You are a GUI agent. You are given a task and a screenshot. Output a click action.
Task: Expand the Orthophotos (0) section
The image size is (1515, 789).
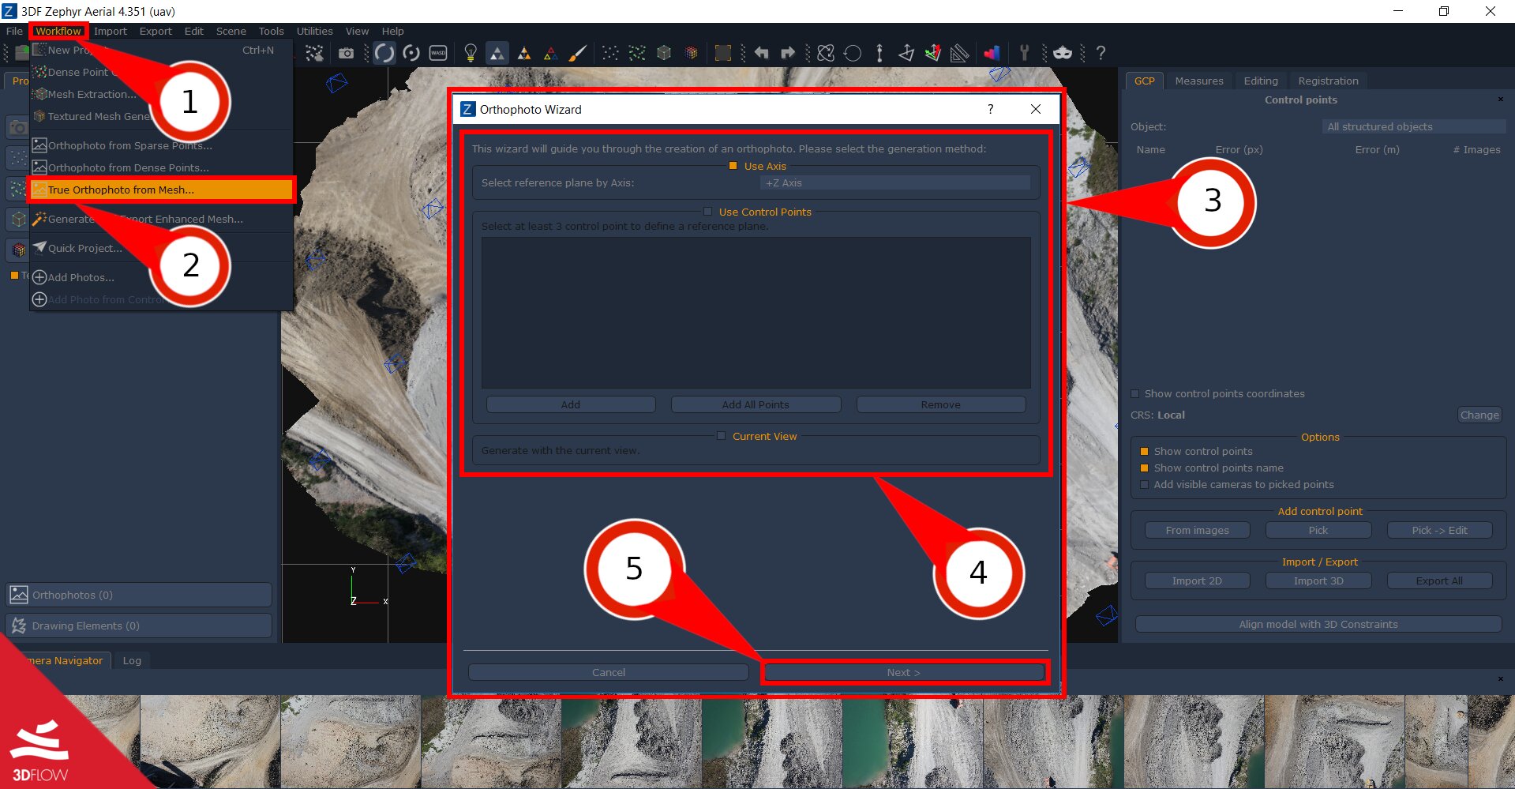pyautogui.click(x=138, y=595)
